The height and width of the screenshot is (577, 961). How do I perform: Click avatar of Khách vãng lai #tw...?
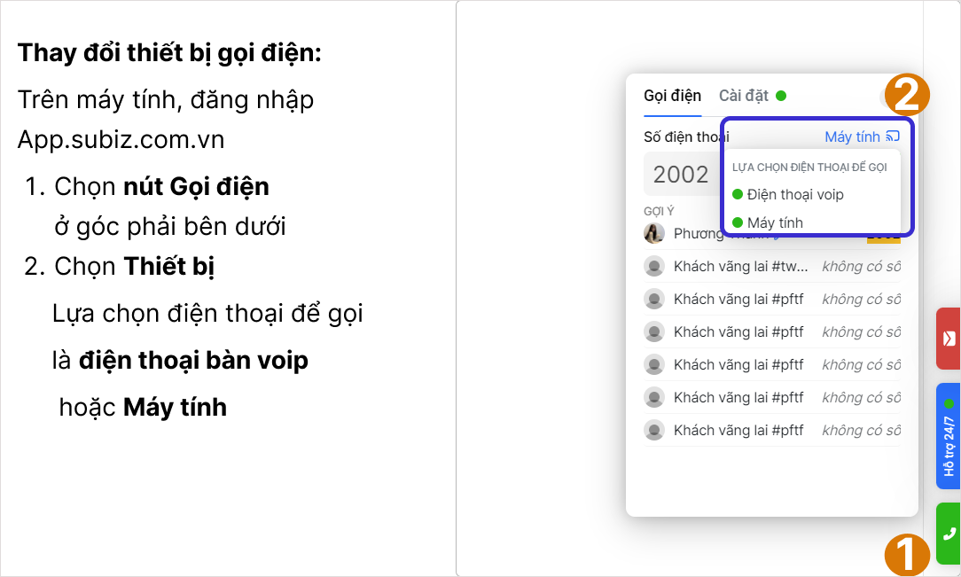coord(654,266)
